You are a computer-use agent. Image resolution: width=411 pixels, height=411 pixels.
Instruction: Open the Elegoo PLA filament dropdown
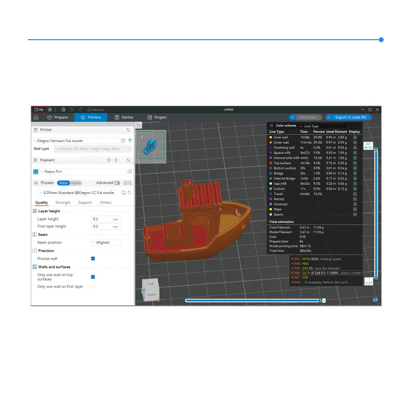coord(83,171)
